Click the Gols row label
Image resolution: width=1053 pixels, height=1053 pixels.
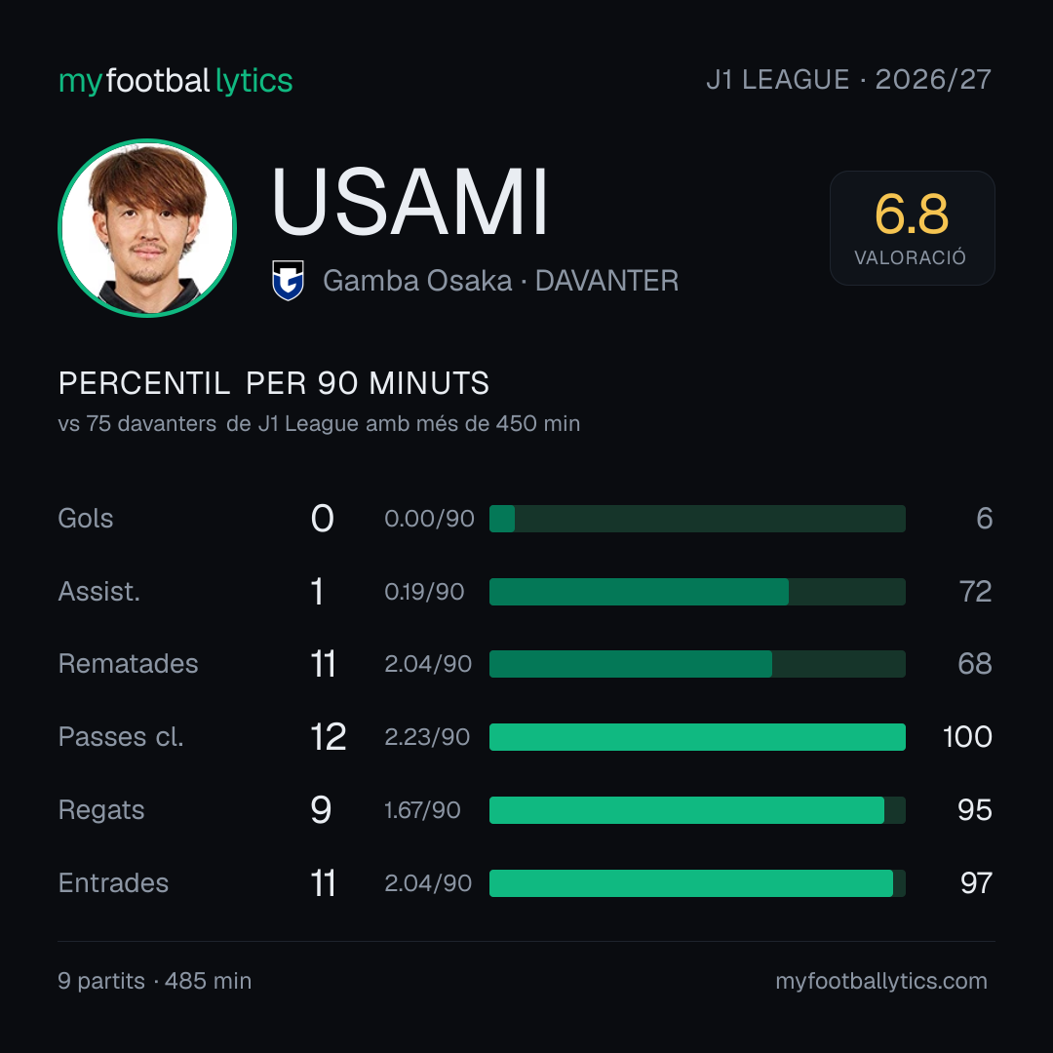[x=85, y=519]
